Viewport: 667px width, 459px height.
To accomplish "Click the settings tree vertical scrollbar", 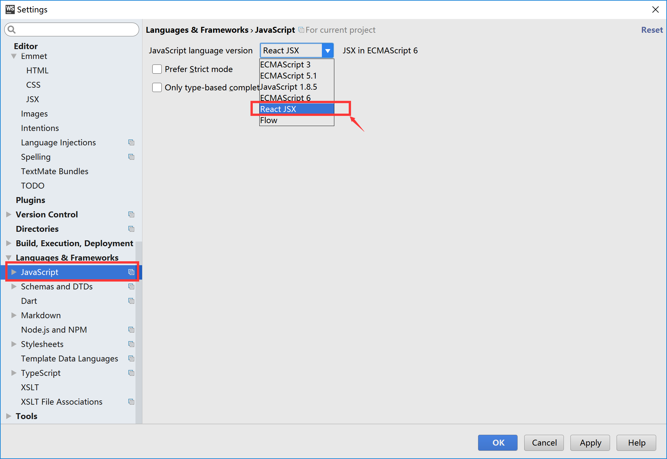I will (x=139, y=332).
